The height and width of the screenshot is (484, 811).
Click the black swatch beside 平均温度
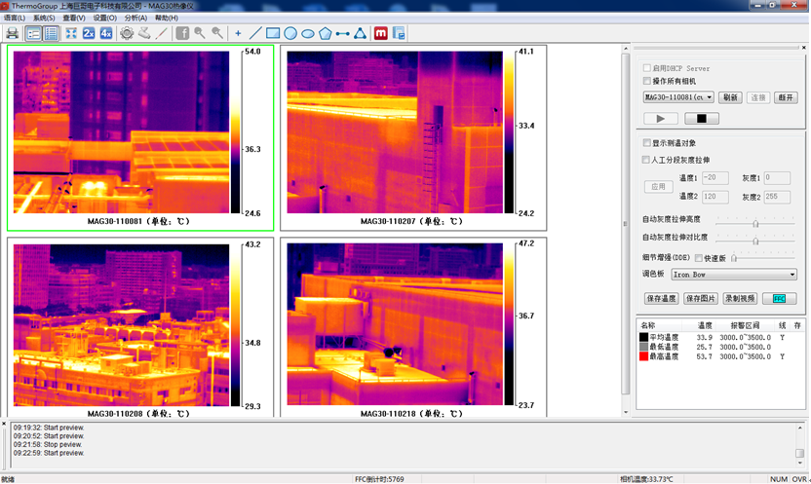[644, 337]
